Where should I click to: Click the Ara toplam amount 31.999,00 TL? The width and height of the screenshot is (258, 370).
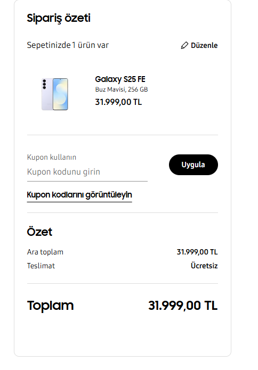point(197,252)
